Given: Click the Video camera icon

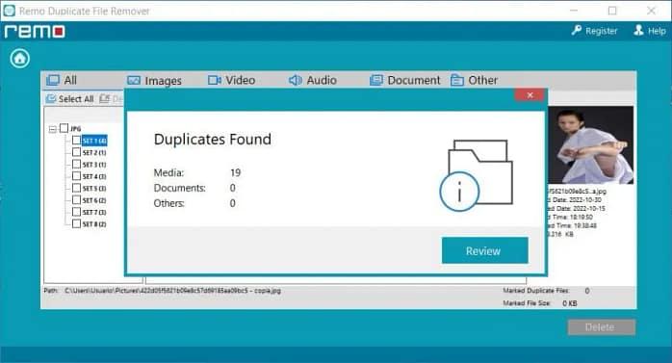Looking at the screenshot, I should click(x=215, y=80).
